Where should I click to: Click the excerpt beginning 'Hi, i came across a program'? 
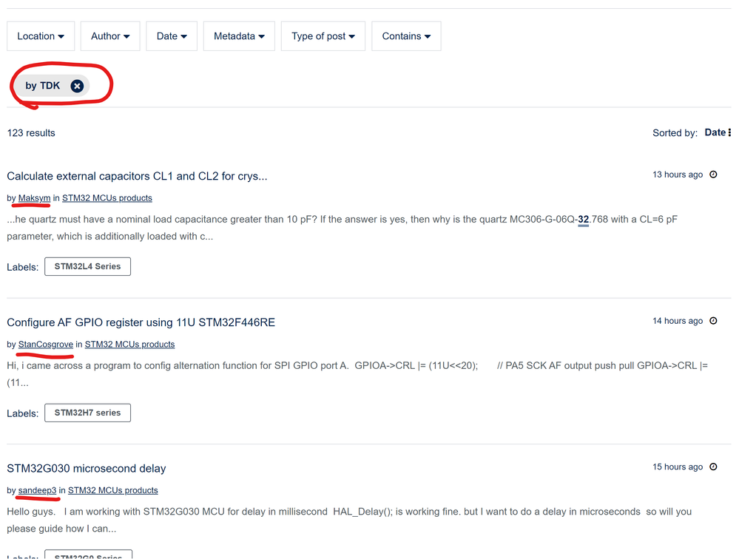click(357, 374)
